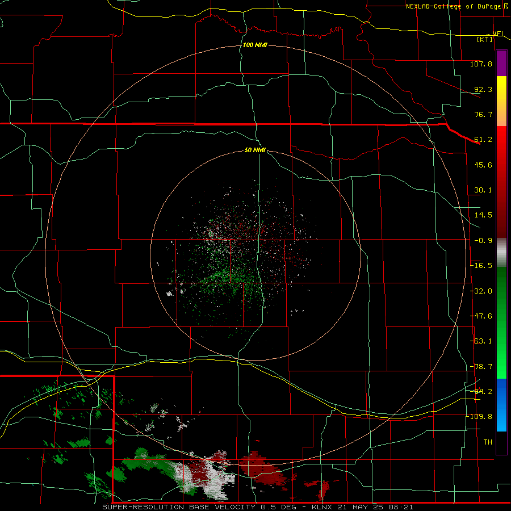
Task: Click the -0.9 velocity scale value
Action: (483, 241)
